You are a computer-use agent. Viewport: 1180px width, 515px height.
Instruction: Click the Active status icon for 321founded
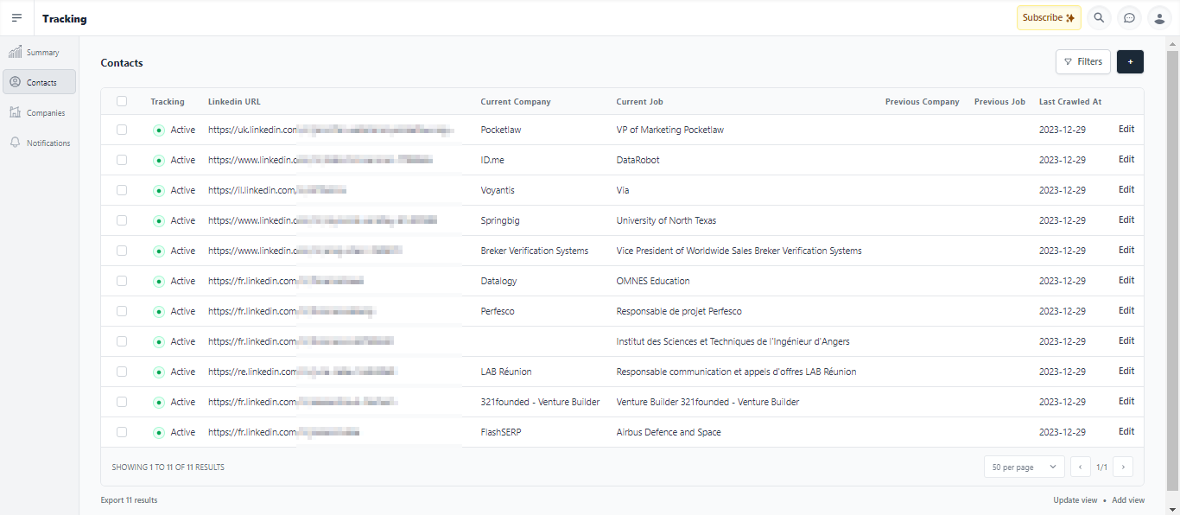tap(159, 403)
